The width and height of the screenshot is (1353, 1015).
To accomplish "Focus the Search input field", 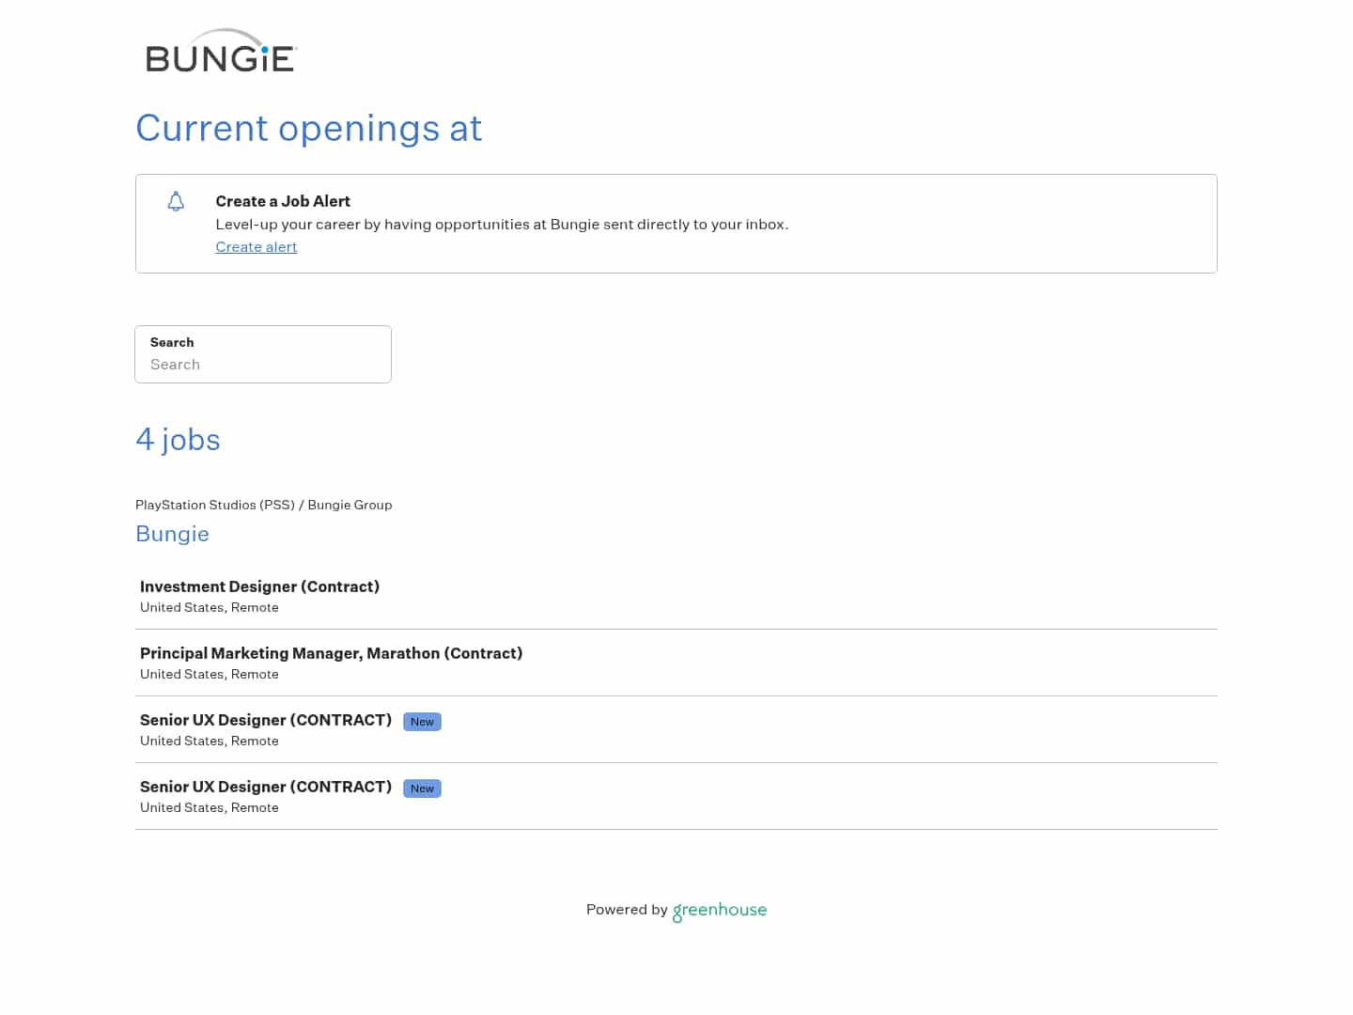I will click(x=263, y=354).
